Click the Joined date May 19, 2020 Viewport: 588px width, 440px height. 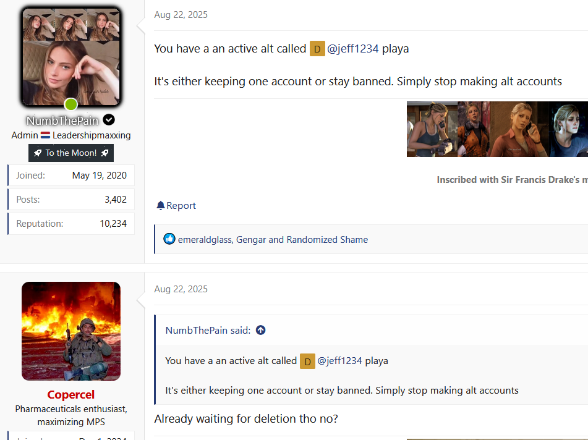tap(100, 176)
